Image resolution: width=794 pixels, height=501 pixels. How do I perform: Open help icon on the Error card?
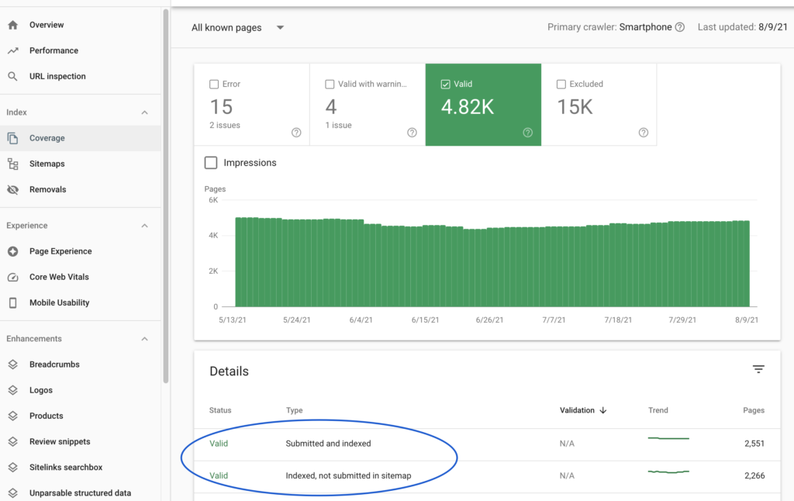[296, 133]
